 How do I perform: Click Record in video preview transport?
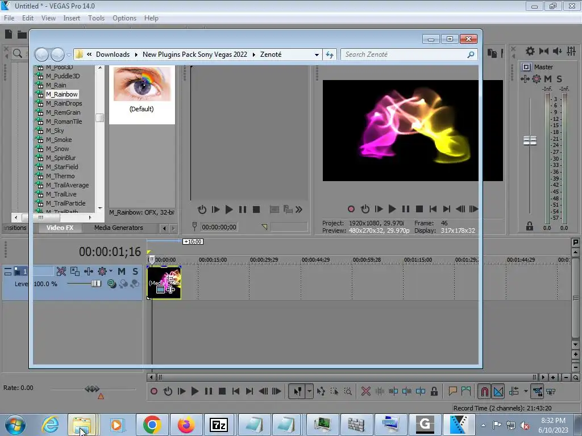coord(351,209)
